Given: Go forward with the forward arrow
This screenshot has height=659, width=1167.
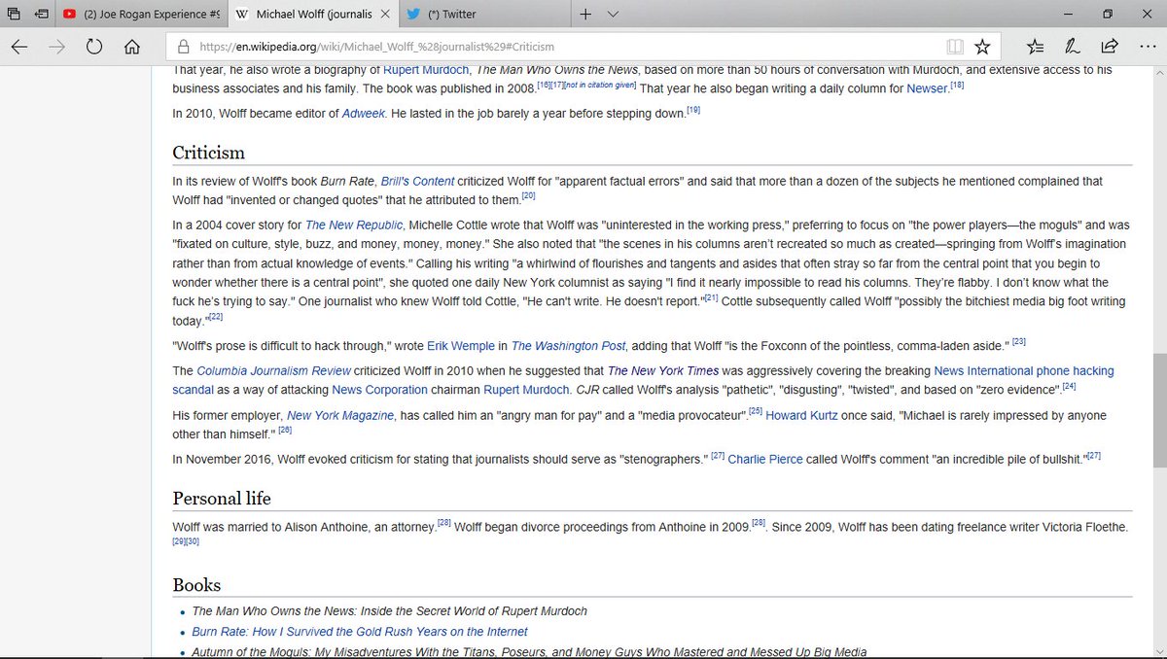Looking at the screenshot, I should (56, 47).
